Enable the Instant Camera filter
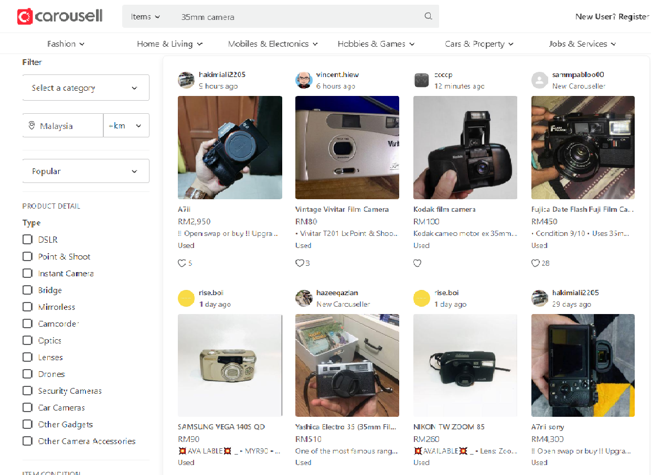The height and width of the screenshot is (475, 651). 27,273
